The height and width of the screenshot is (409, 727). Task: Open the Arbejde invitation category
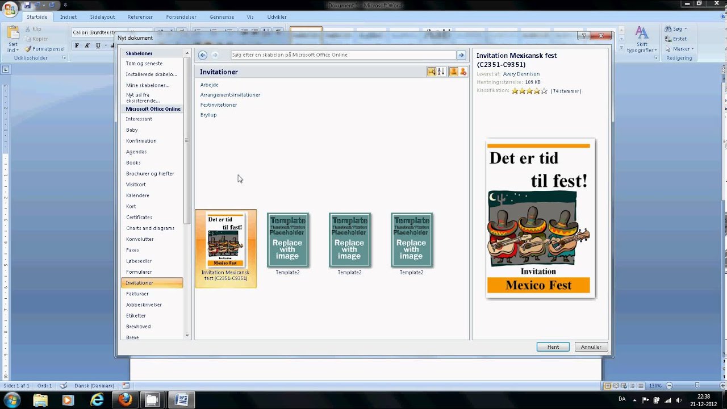pos(209,85)
